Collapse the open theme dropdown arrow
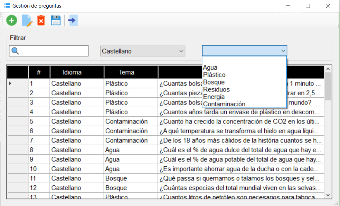This screenshot has width=340, height=206. pyautogui.click(x=283, y=51)
